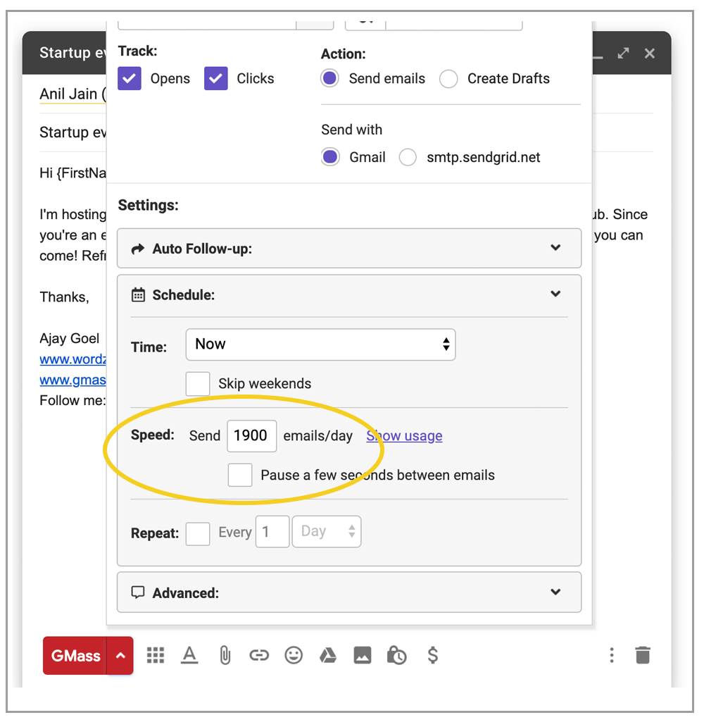Expand the Advanced settings section
This screenshot has width=704, height=727.
point(555,592)
